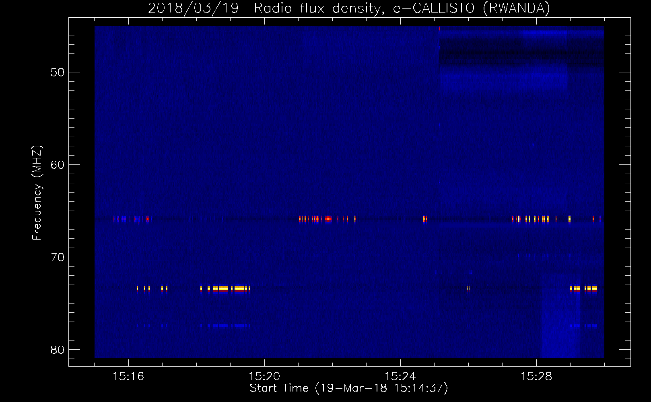Click the 70 frequency tick label
The width and height of the screenshot is (651, 402).
pos(58,257)
